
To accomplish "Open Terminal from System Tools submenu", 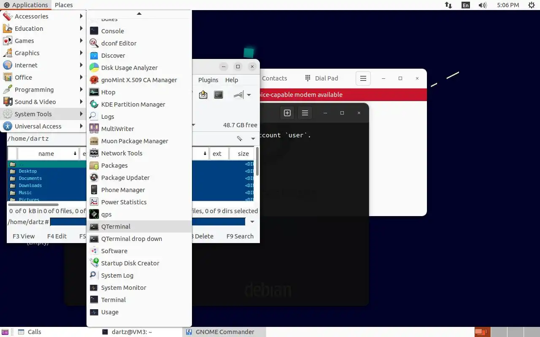I will tap(139, 300).
